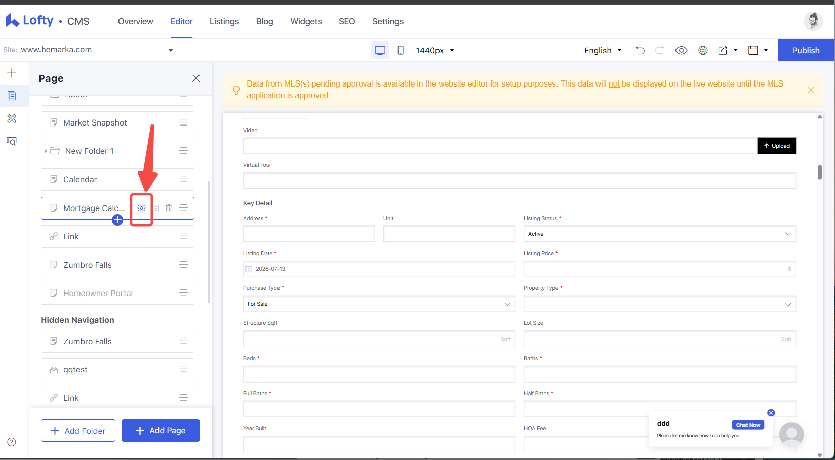The height and width of the screenshot is (460, 835).
Task: Delete the Mortgage Calculator page with trash icon
Action: pyautogui.click(x=169, y=208)
